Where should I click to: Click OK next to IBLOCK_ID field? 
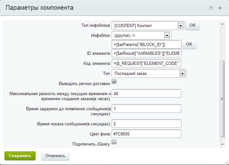pyautogui.click(x=189, y=44)
